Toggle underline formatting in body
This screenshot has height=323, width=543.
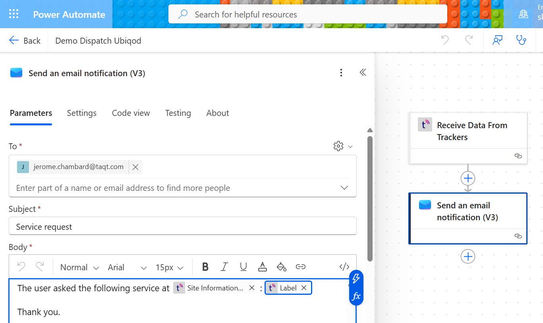243,267
